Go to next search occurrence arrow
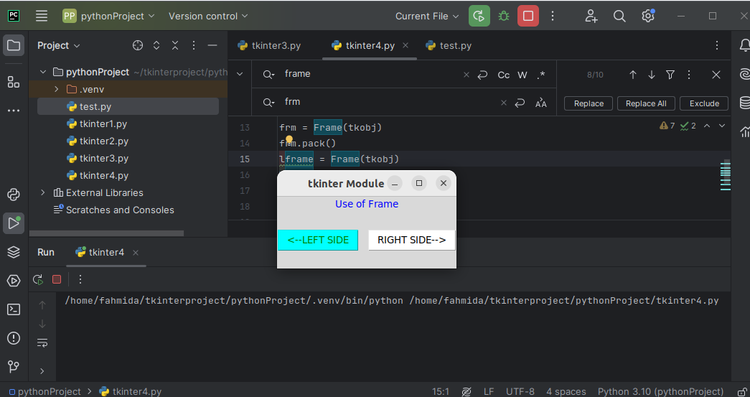Viewport: 750px width, 397px height. click(x=652, y=75)
